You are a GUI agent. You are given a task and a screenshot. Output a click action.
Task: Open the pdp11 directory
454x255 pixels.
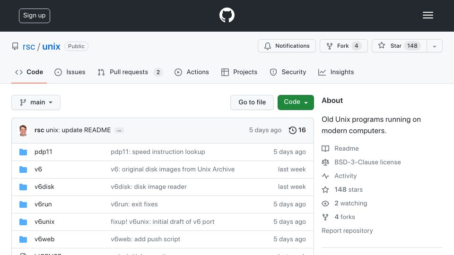click(43, 152)
